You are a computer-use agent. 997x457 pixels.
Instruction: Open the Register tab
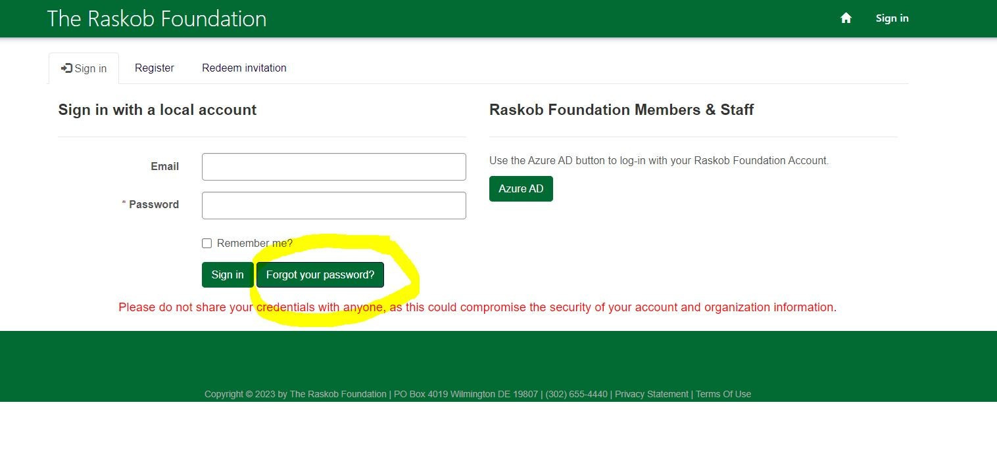click(154, 68)
